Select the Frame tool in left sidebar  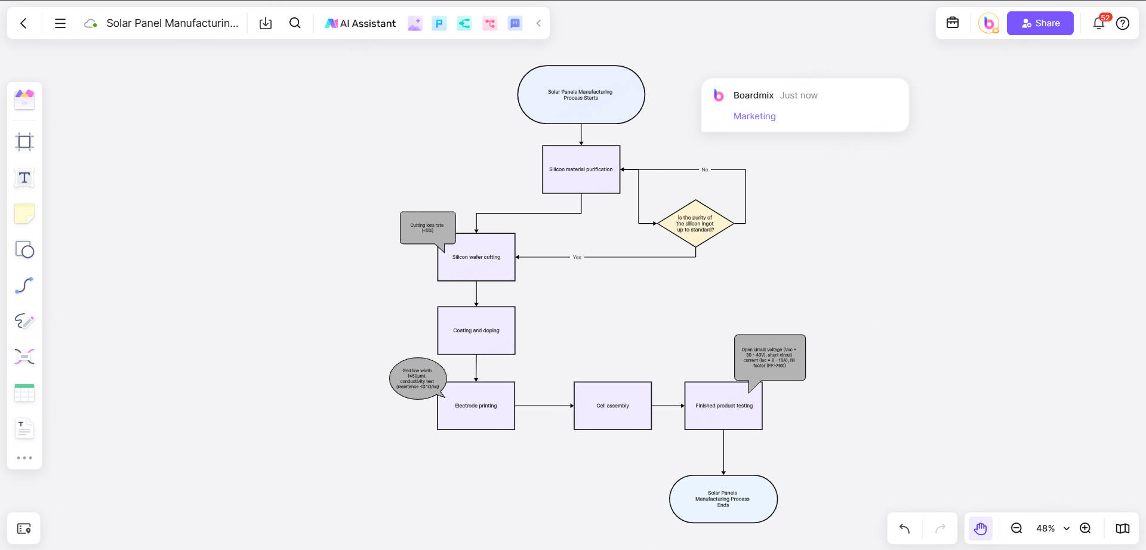coord(24,142)
